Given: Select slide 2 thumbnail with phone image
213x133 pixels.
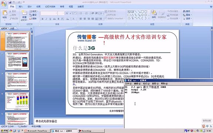Looking at the screenshot, I should click(x=17, y=61).
